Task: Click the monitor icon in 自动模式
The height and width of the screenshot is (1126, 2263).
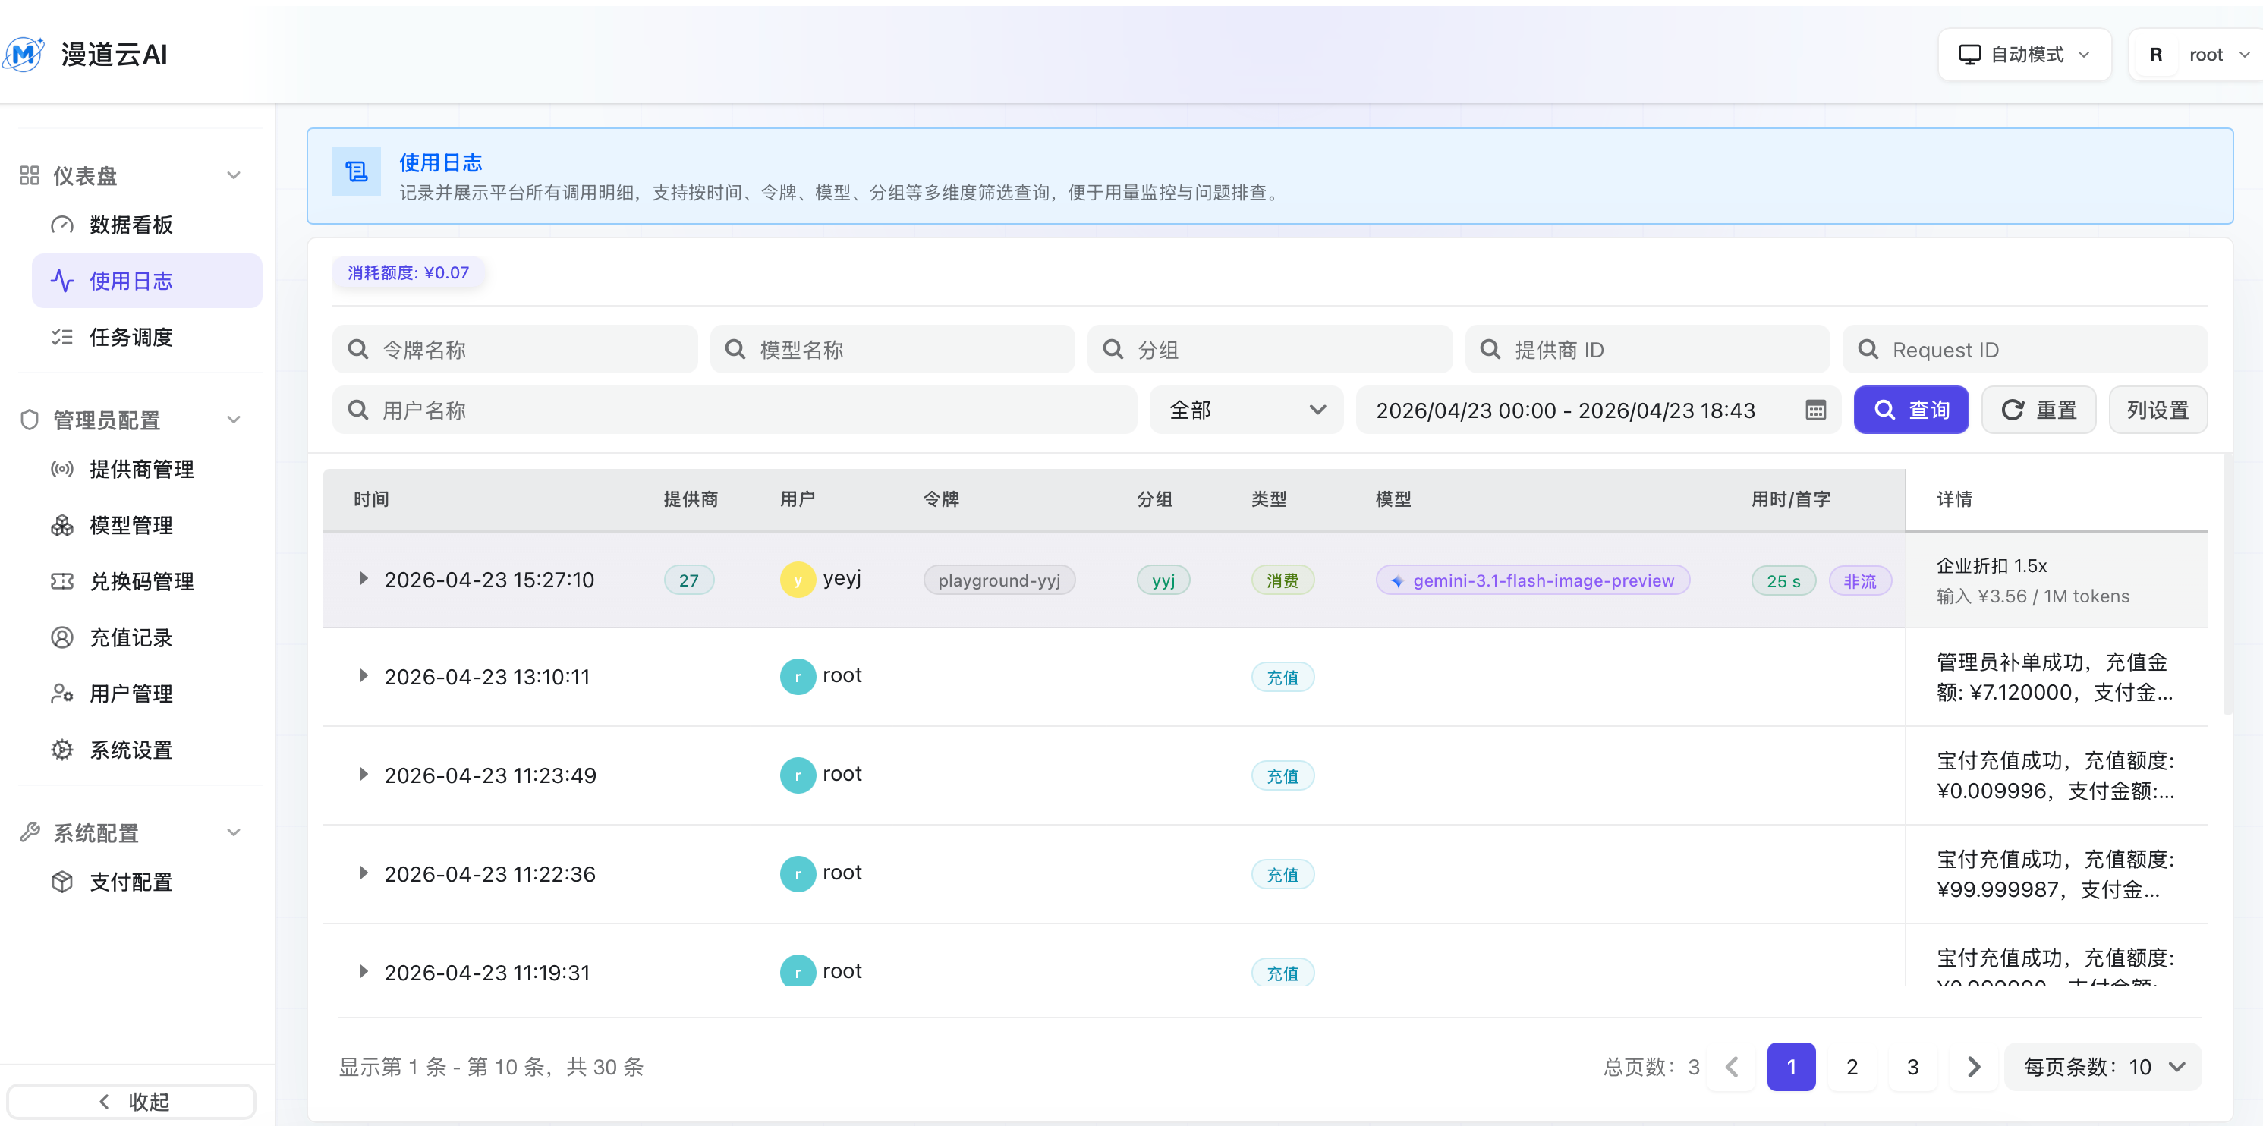Action: point(1969,55)
